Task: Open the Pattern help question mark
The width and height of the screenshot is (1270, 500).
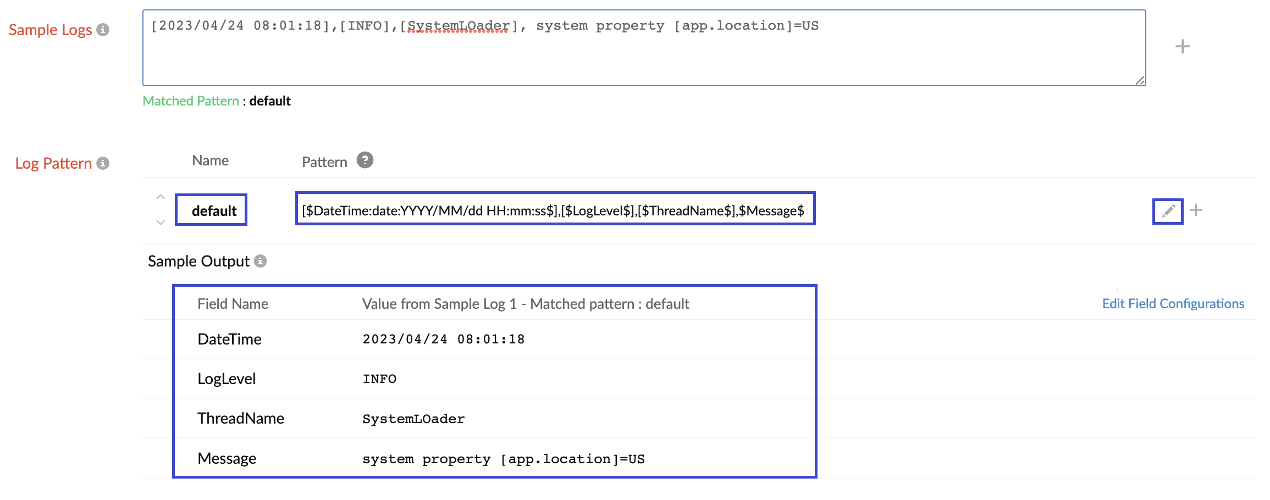Action: pyautogui.click(x=365, y=160)
